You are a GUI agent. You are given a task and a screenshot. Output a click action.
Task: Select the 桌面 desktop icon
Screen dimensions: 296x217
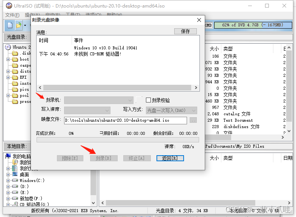point(15,174)
